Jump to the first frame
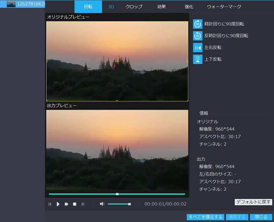274x222 pixels. 50,204
